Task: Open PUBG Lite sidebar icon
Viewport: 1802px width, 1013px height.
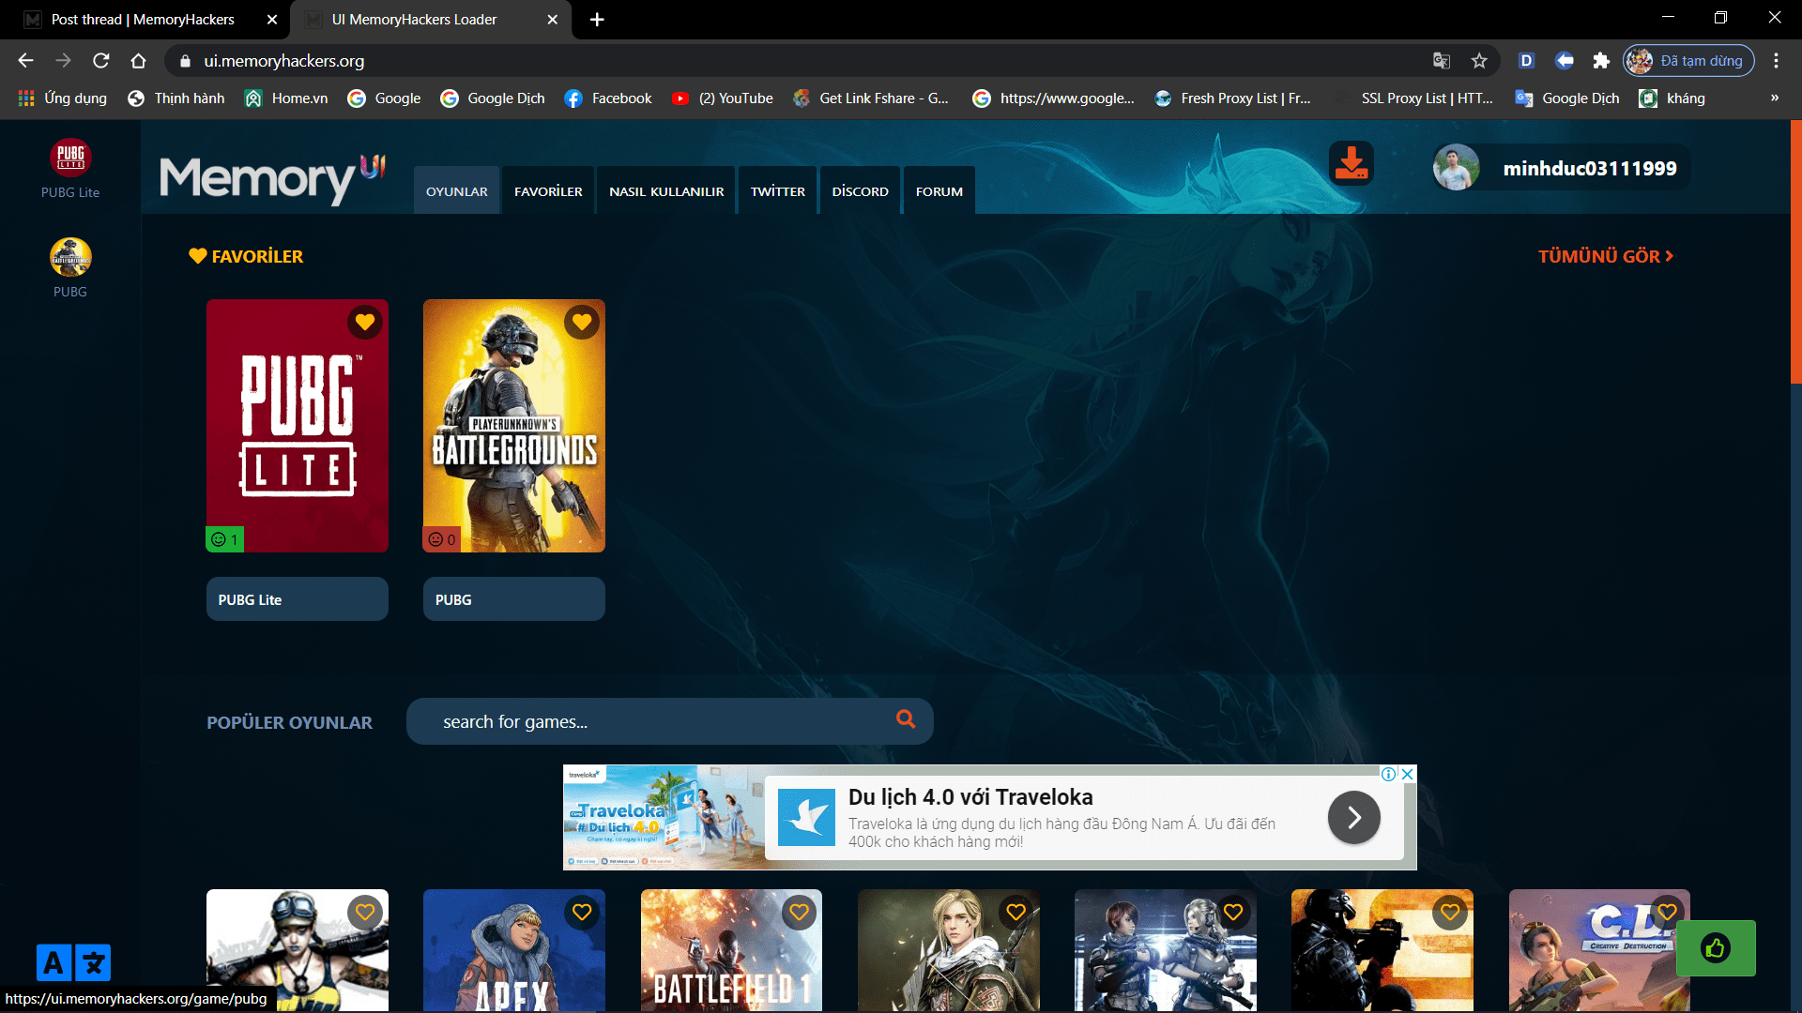Action: click(x=70, y=158)
